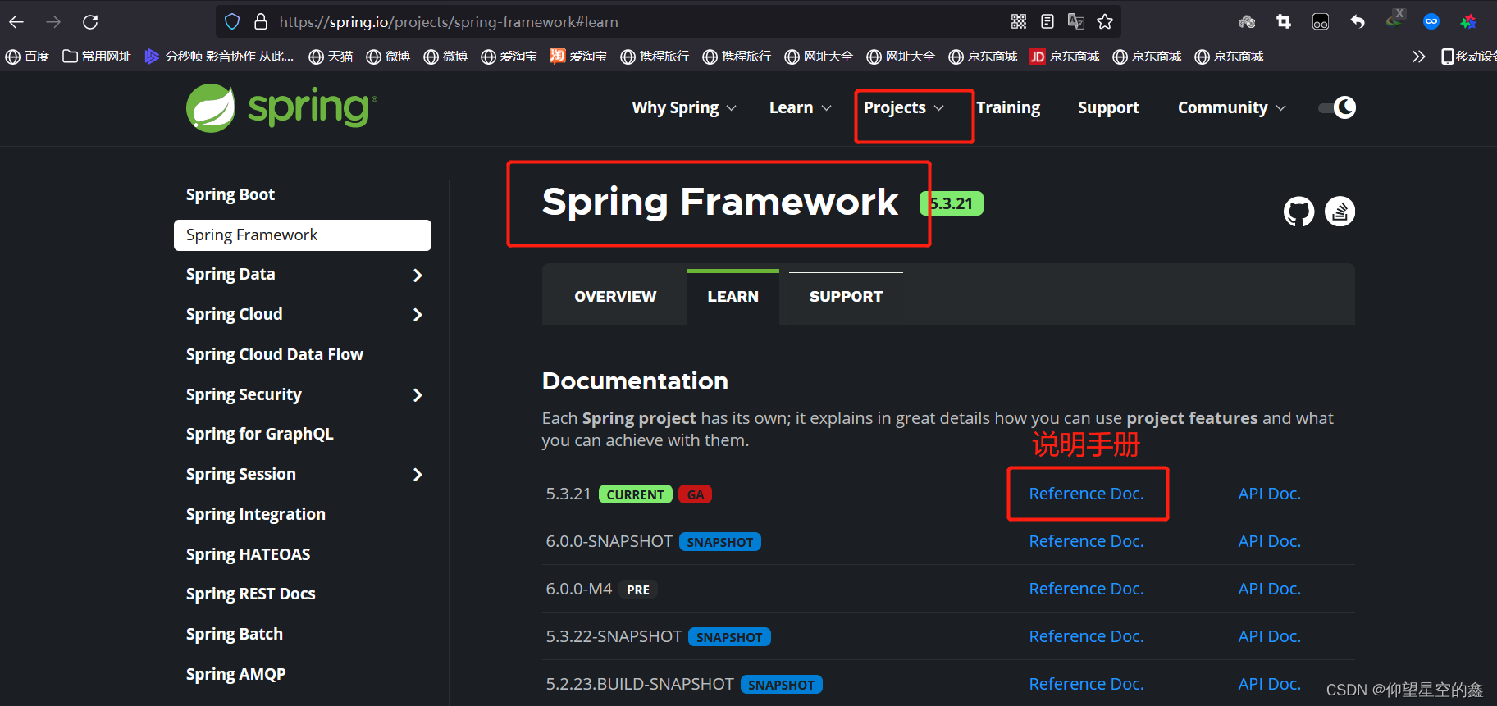Click the padlock site security icon
The image size is (1497, 706).
tap(261, 21)
